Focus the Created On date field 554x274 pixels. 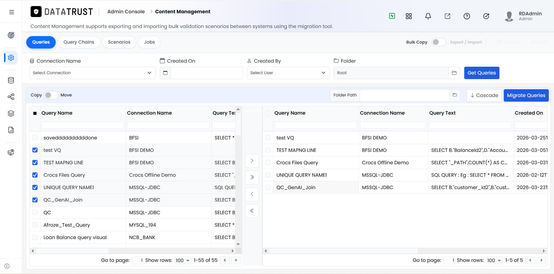206,73
